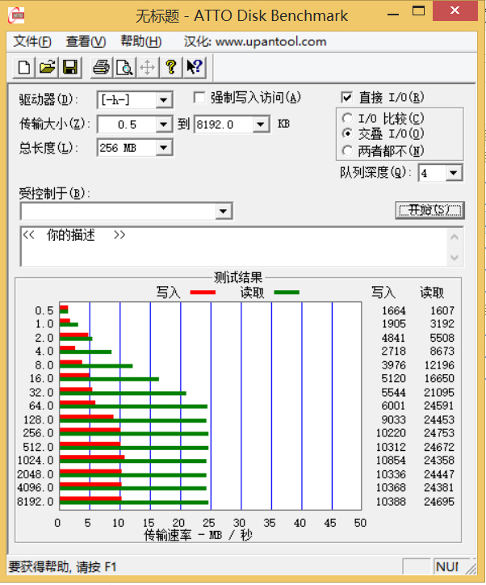Activate context help arrow-question icon

click(x=195, y=68)
